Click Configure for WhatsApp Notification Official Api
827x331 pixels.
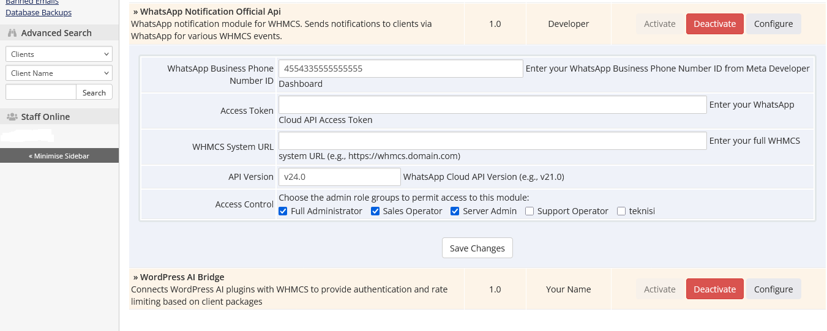(x=773, y=24)
